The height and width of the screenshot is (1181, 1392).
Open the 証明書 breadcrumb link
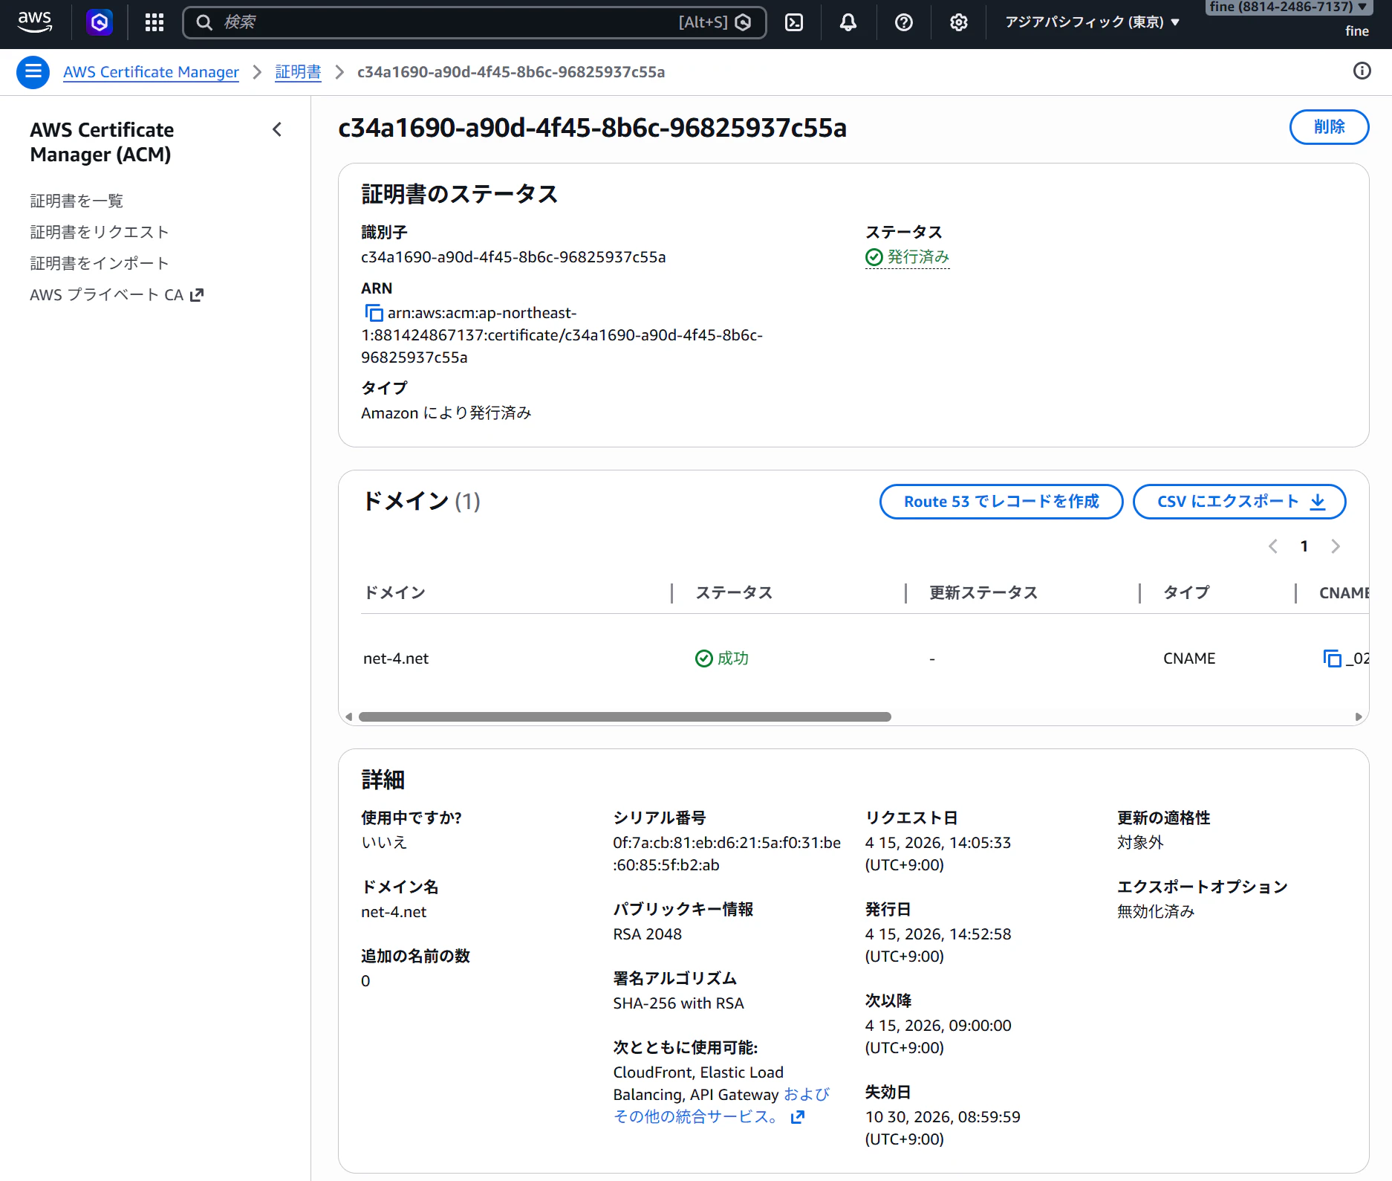pos(298,72)
